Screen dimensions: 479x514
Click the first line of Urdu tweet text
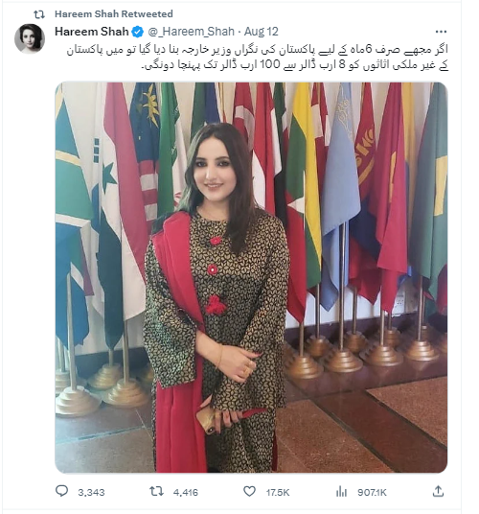[258, 50]
